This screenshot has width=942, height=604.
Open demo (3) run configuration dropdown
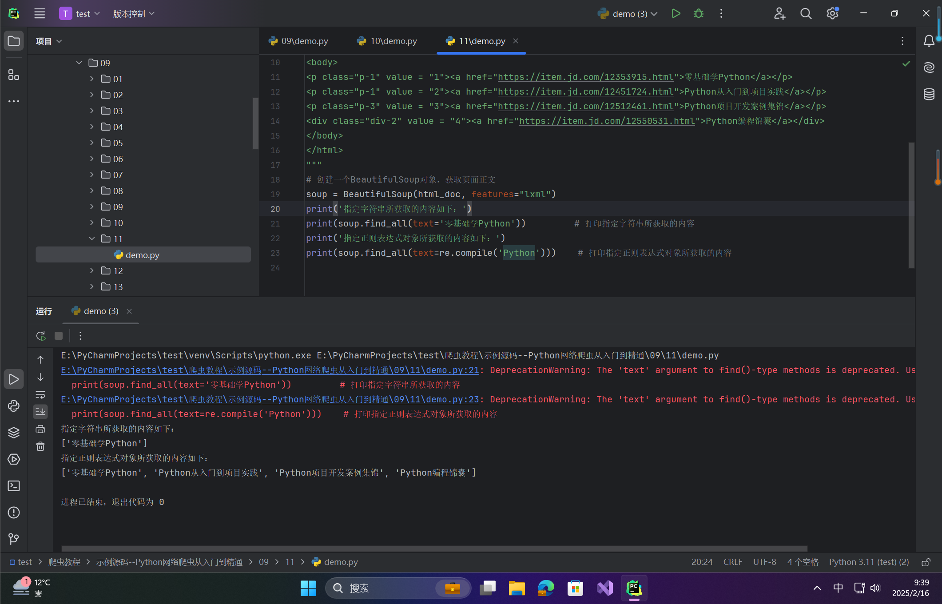coord(628,14)
